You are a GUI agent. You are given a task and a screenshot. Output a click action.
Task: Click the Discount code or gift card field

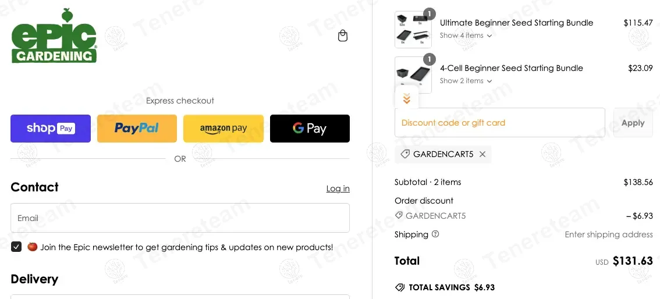click(x=499, y=123)
